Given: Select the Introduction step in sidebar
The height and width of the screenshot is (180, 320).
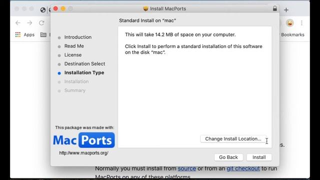Looking at the screenshot, I should click(78, 37).
